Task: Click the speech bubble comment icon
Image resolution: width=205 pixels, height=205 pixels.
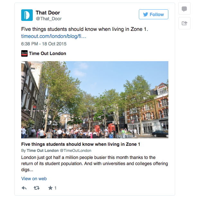Action: (184, 9)
